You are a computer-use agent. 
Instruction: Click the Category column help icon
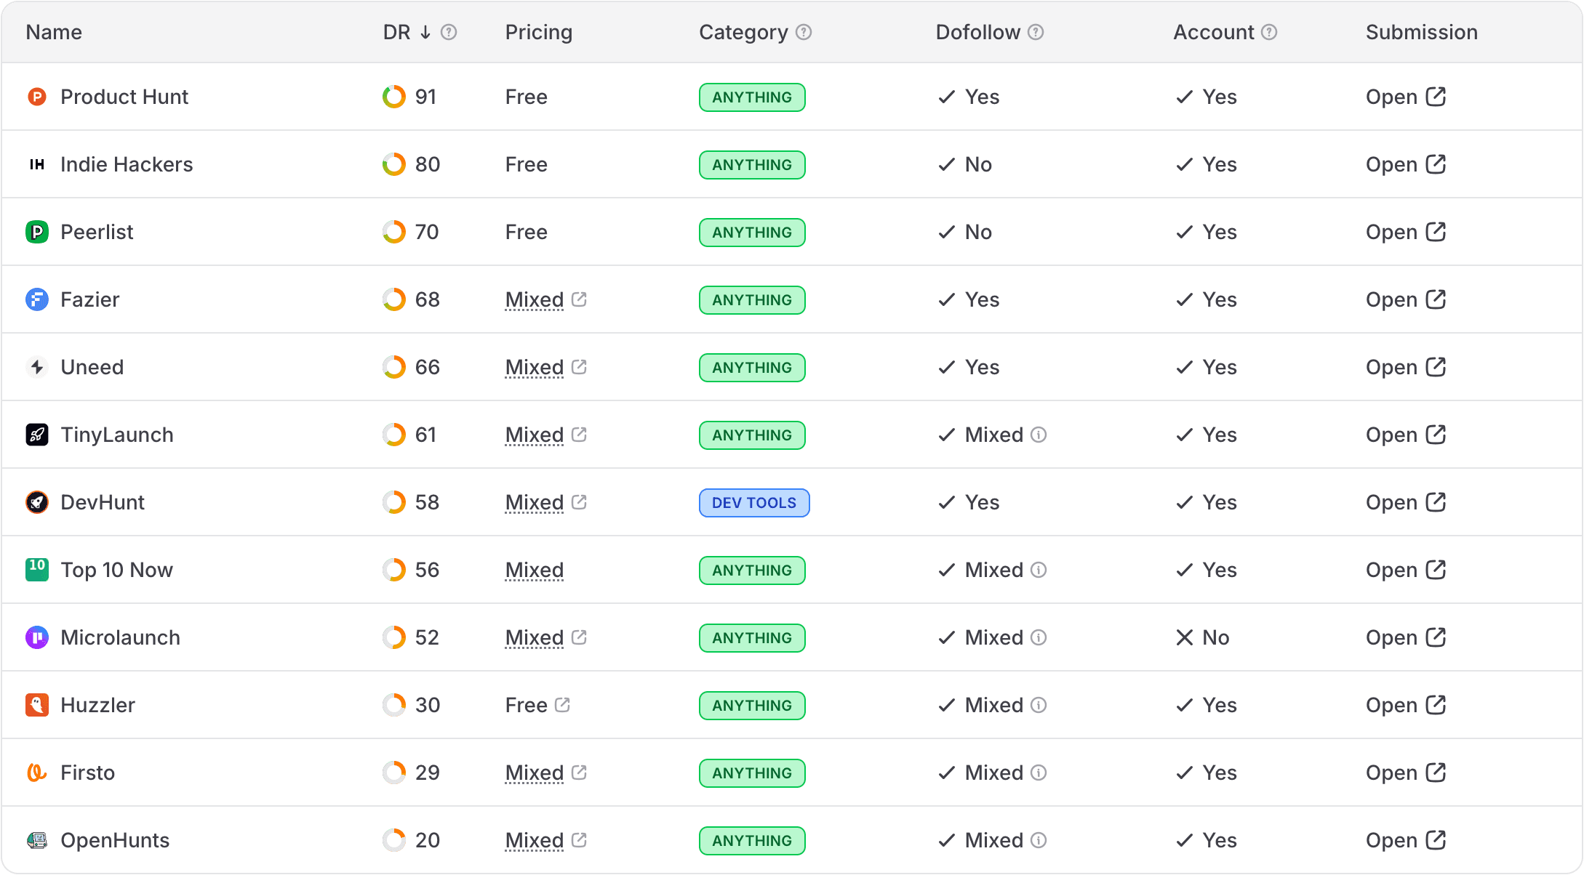pos(804,32)
